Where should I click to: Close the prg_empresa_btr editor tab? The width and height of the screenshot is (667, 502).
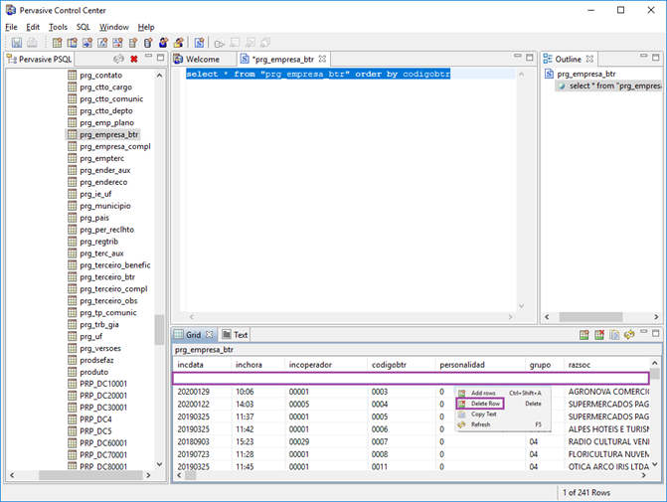(322, 60)
